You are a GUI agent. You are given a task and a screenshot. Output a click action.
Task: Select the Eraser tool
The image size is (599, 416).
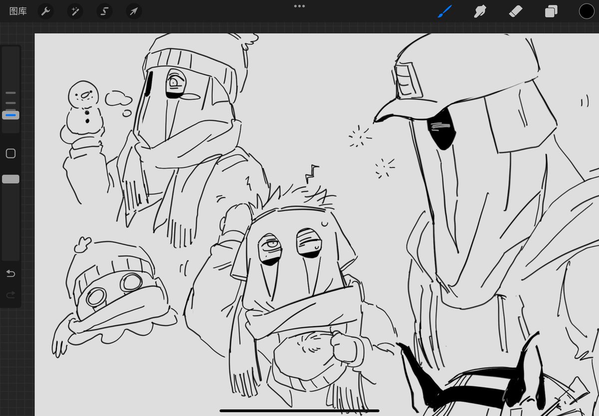[x=516, y=11]
